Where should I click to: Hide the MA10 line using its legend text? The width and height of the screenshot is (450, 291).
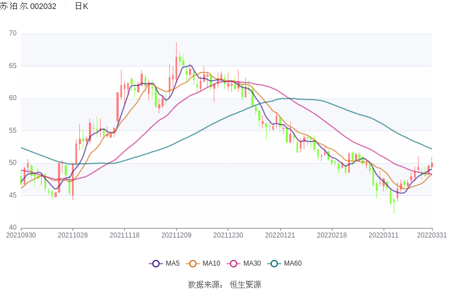coord(211,263)
